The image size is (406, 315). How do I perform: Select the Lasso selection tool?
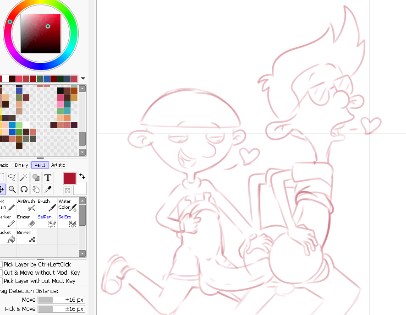(12, 177)
